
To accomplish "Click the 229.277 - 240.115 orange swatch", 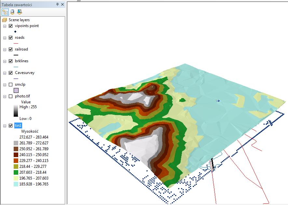I will 16,161.
